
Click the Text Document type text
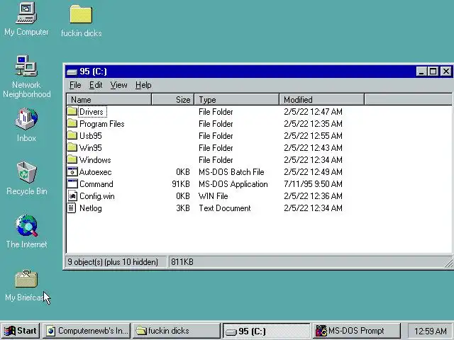pyautogui.click(x=225, y=208)
